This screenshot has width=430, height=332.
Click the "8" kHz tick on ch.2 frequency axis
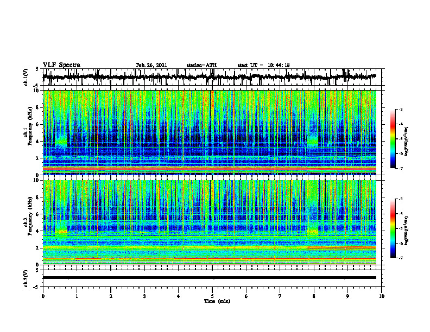tap(37, 197)
